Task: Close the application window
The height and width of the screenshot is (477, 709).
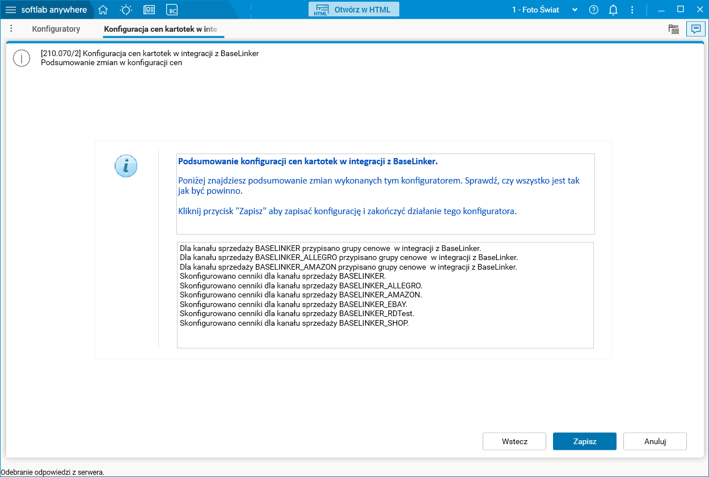Action: [x=699, y=10]
